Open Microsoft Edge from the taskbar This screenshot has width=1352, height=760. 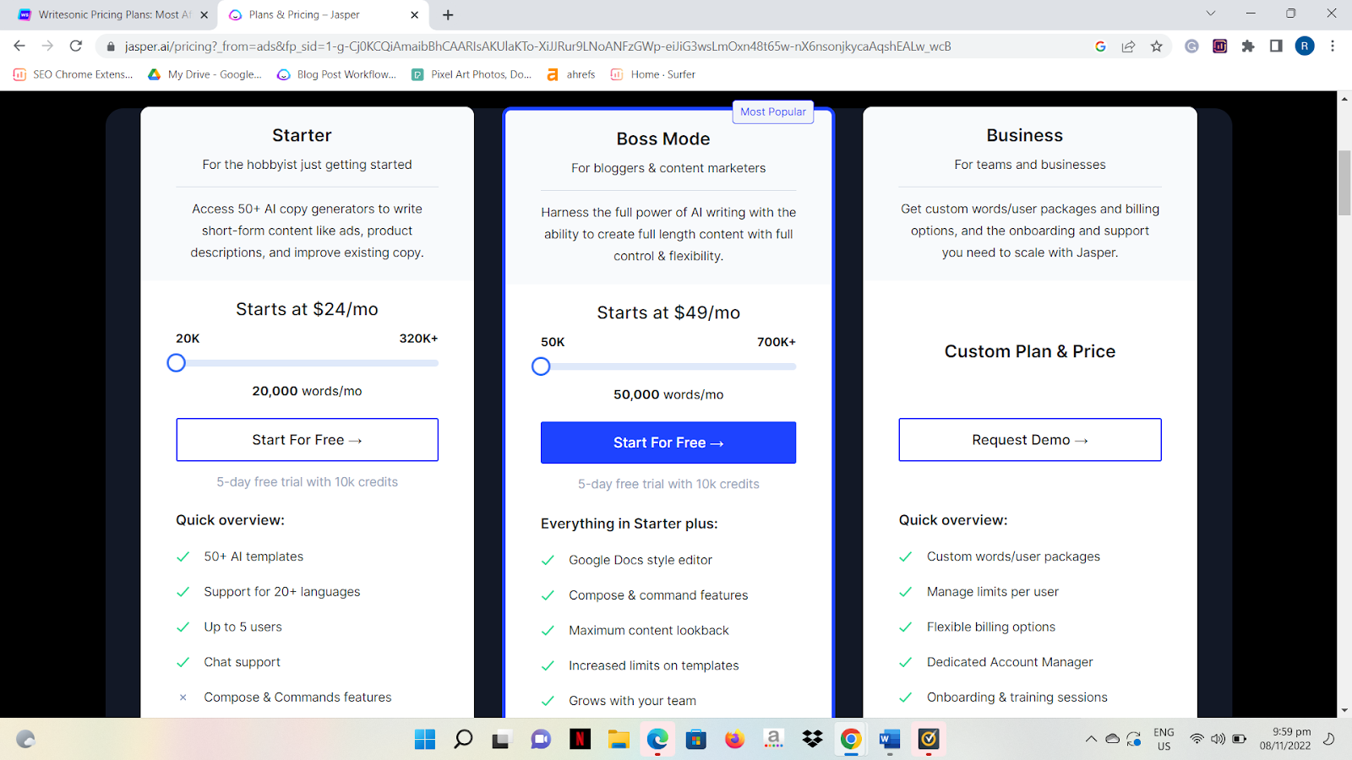[x=657, y=740]
